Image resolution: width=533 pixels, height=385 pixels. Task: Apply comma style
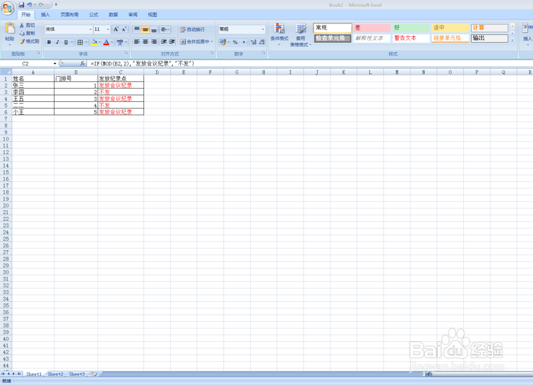(244, 42)
